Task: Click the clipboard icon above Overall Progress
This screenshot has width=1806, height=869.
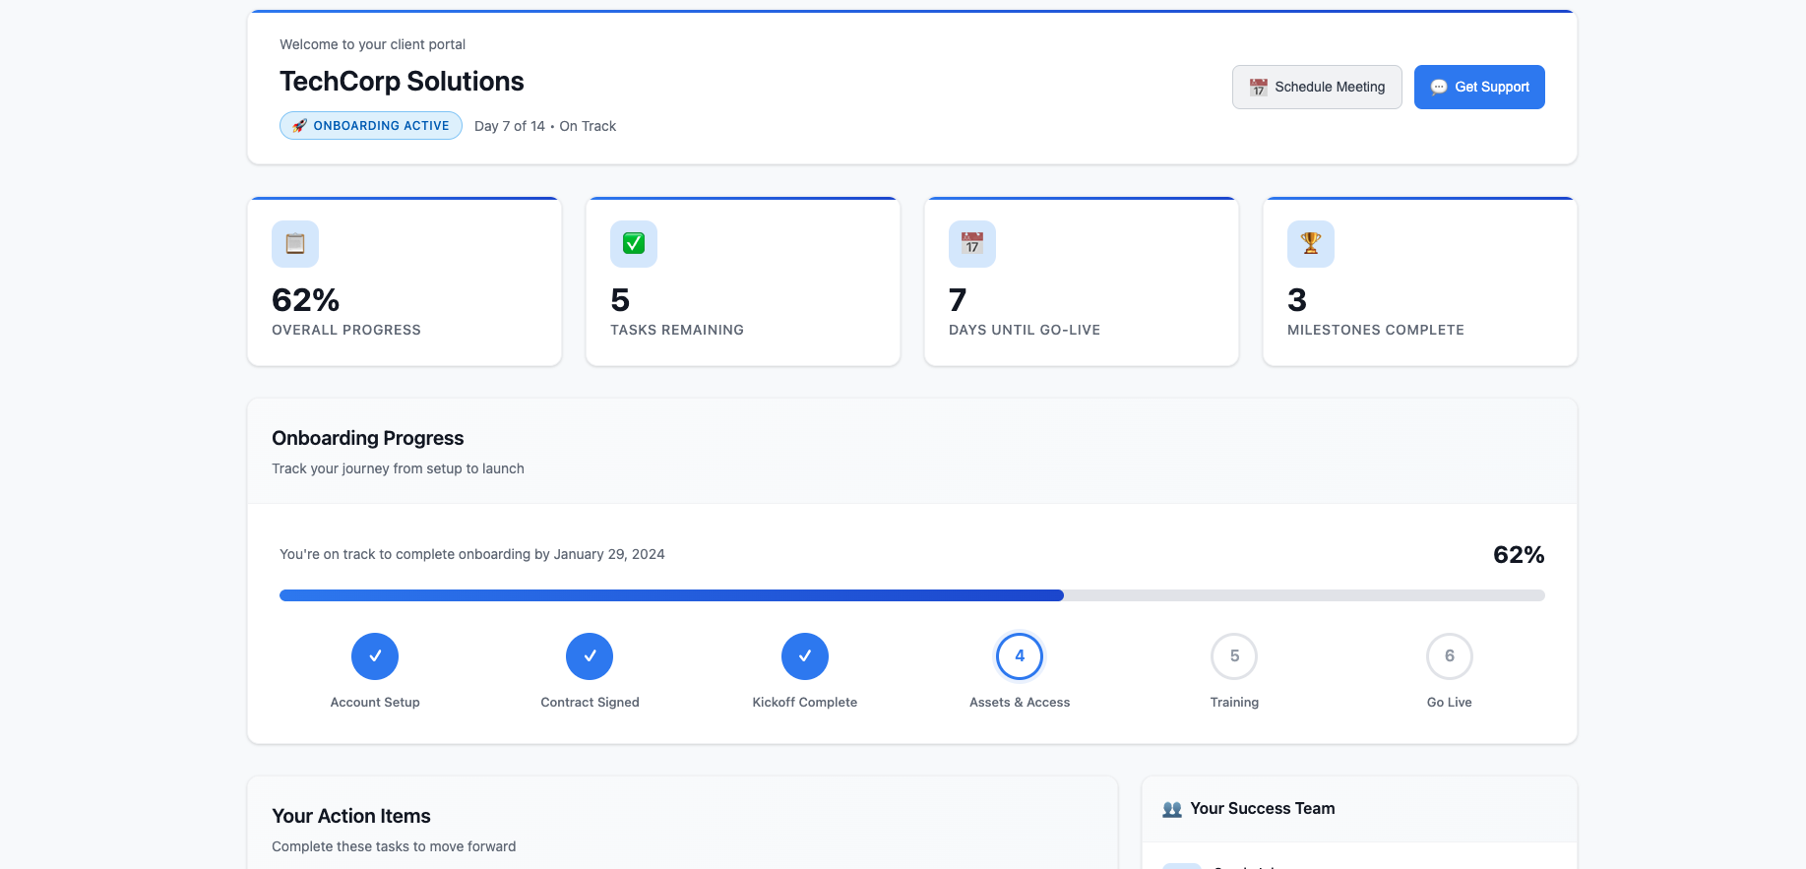Action: point(295,244)
